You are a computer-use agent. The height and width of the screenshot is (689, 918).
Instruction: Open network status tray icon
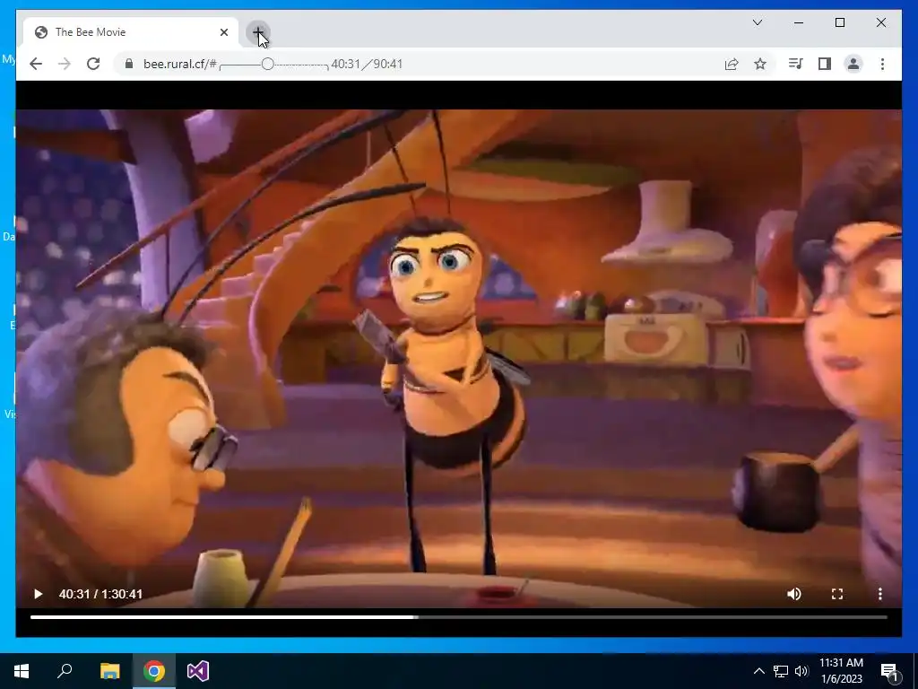pos(781,671)
